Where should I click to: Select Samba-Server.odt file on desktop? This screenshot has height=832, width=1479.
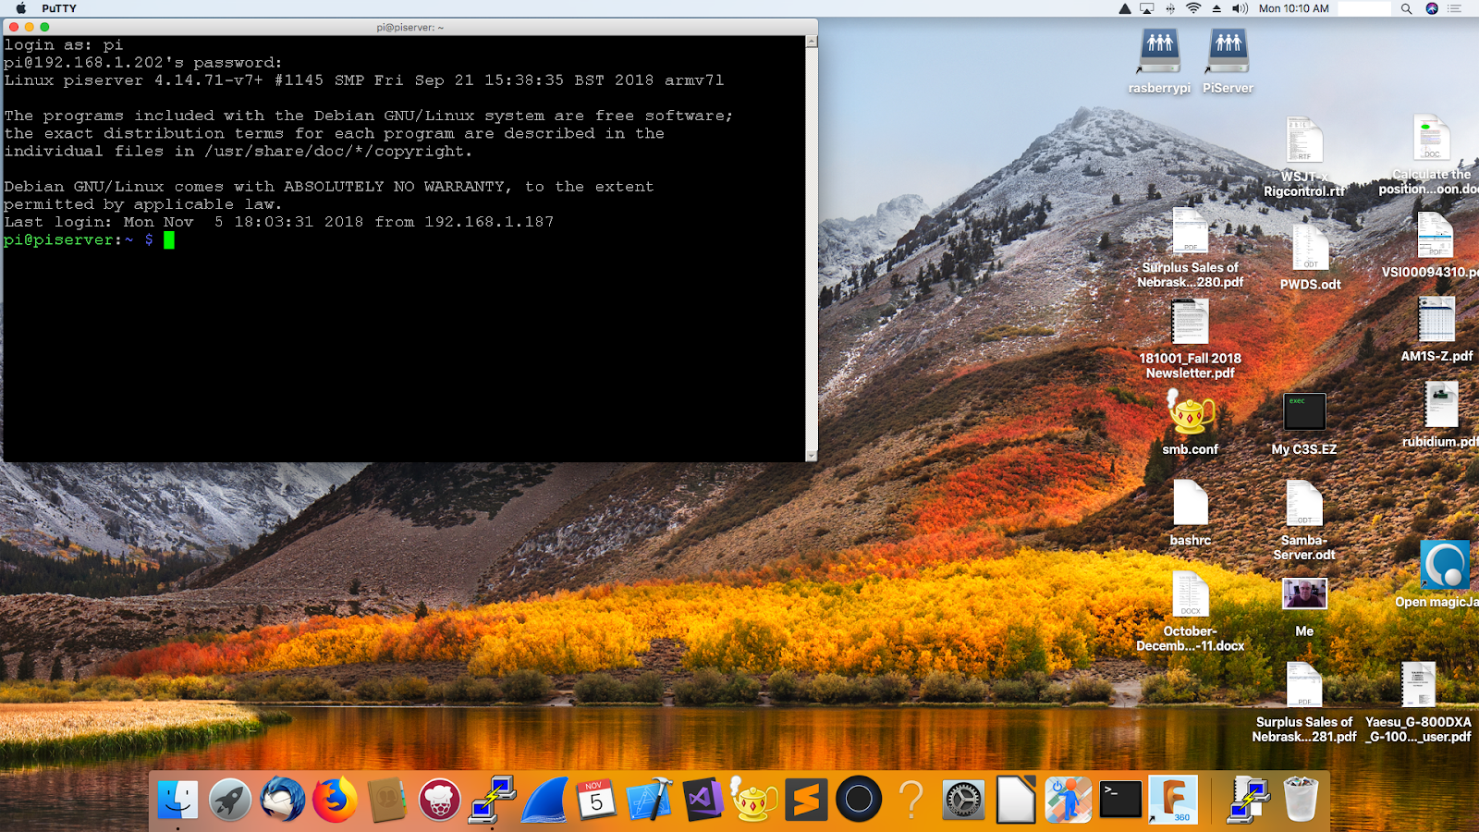1304,521
